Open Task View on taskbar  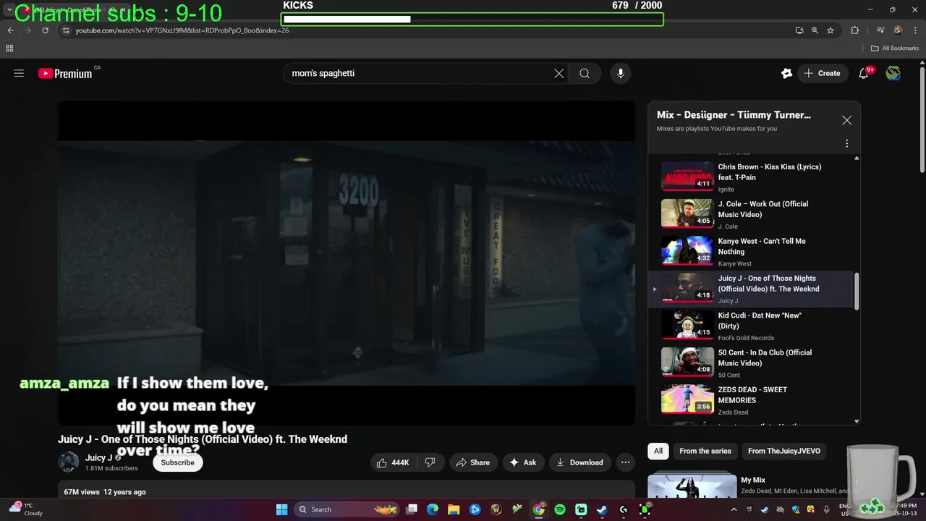point(412,509)
